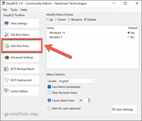The image size is (142, 121).
Task: Click the BCD Backup/Repair database icon
Action: tap(7, 69)
